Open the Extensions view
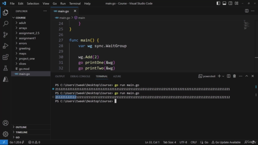Screen dimensions: 258x145 5,57
